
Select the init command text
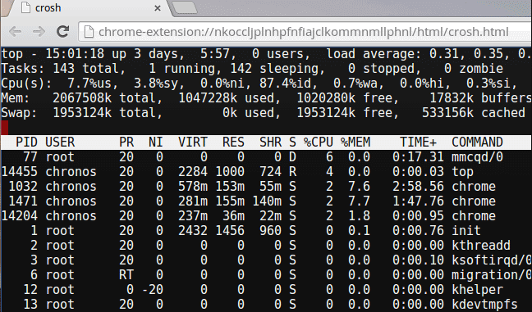tap(466, 231)
